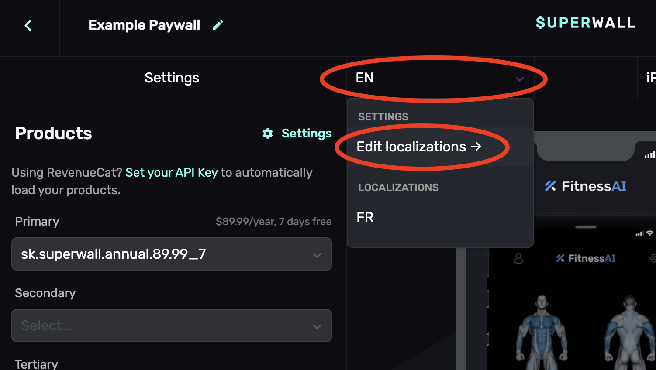Image resolution: width=656 pixels, height=370 pixels.
Task: Go back using the left chevron arrow
Action: click(28, 25)
